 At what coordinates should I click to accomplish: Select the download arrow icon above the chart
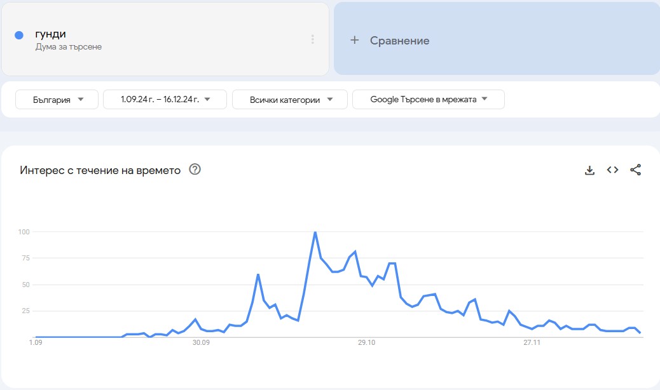(589, 170)
